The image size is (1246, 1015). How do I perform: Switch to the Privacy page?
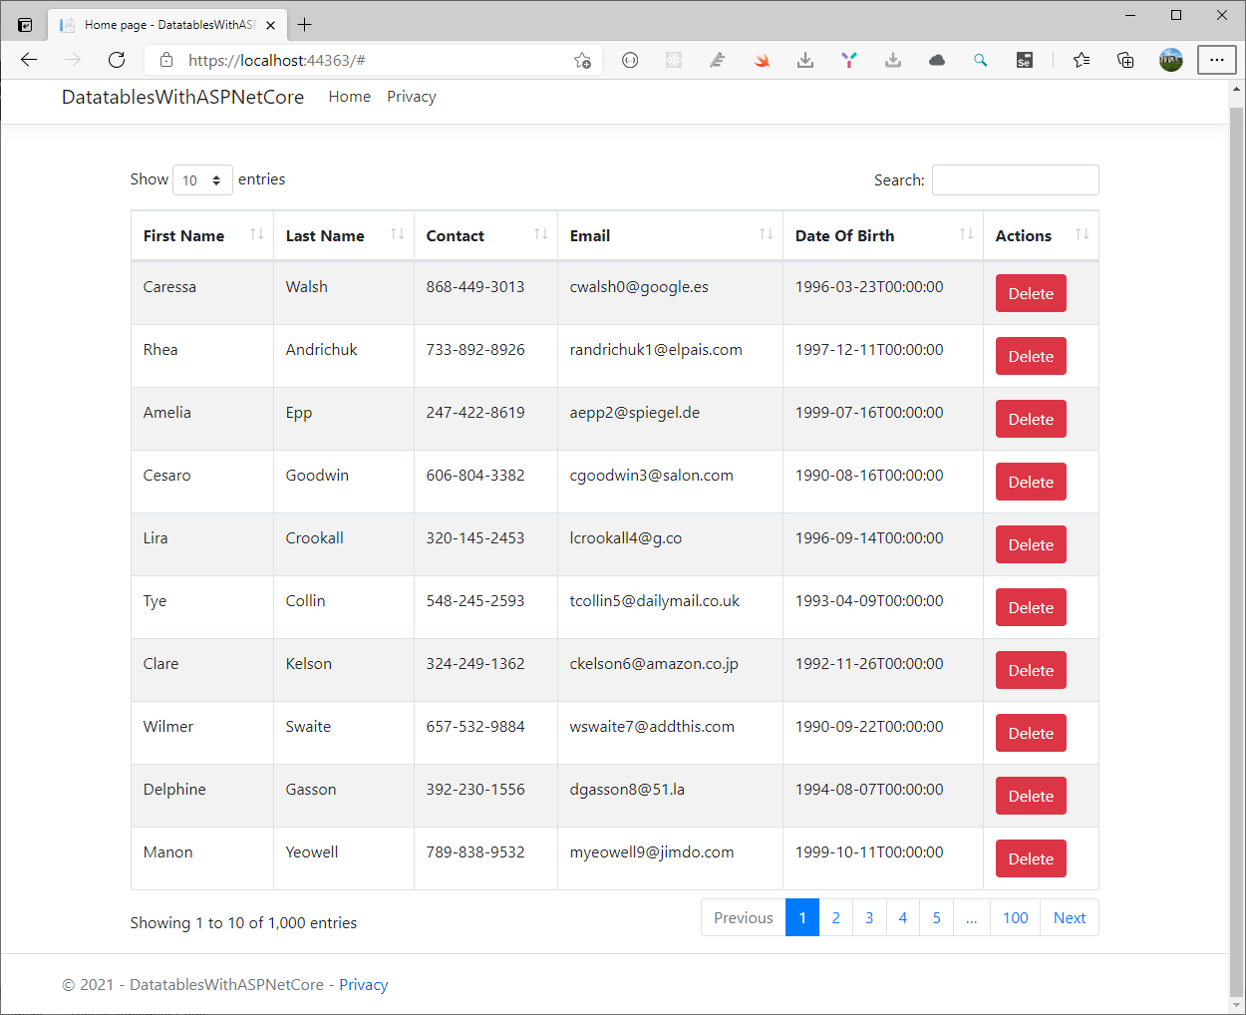coord(411,96)
